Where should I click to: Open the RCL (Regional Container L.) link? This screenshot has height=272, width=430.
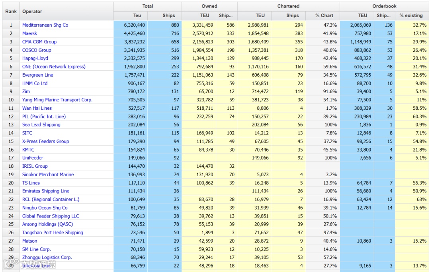tap(51, 199)
